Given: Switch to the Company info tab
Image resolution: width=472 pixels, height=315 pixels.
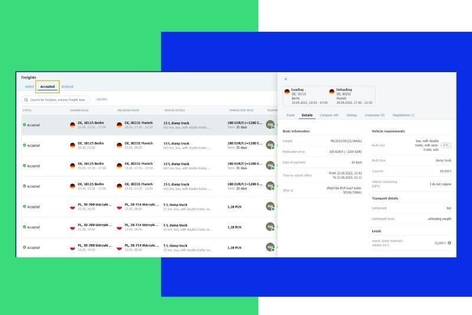Looking at the screenshot, I should click(329, 115).
